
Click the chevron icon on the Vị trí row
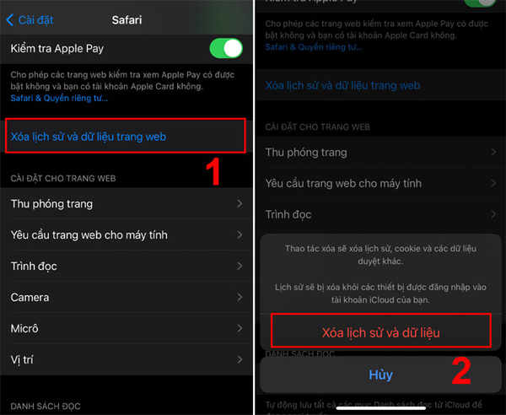pos(240,359)
